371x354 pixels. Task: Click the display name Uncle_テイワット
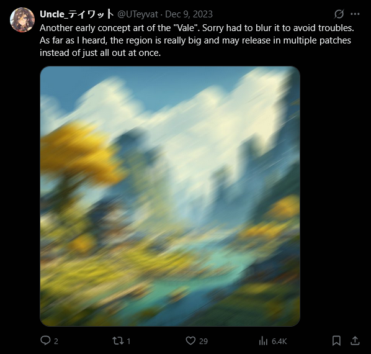pyautogui.click(x=77, y=14)
